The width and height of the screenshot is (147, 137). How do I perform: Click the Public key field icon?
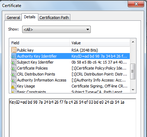pos(14,50)
